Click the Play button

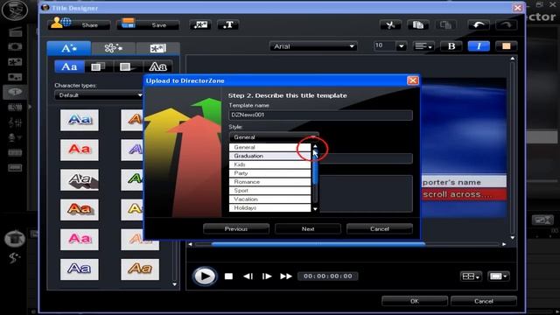coord(204,276)
